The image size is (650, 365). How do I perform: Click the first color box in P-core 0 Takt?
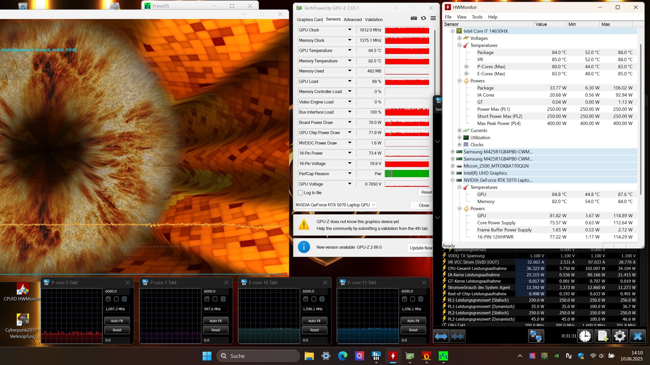108,299
